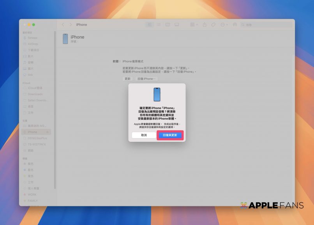
Task: Switch Finder to list view
Action: tap(159, 24)
